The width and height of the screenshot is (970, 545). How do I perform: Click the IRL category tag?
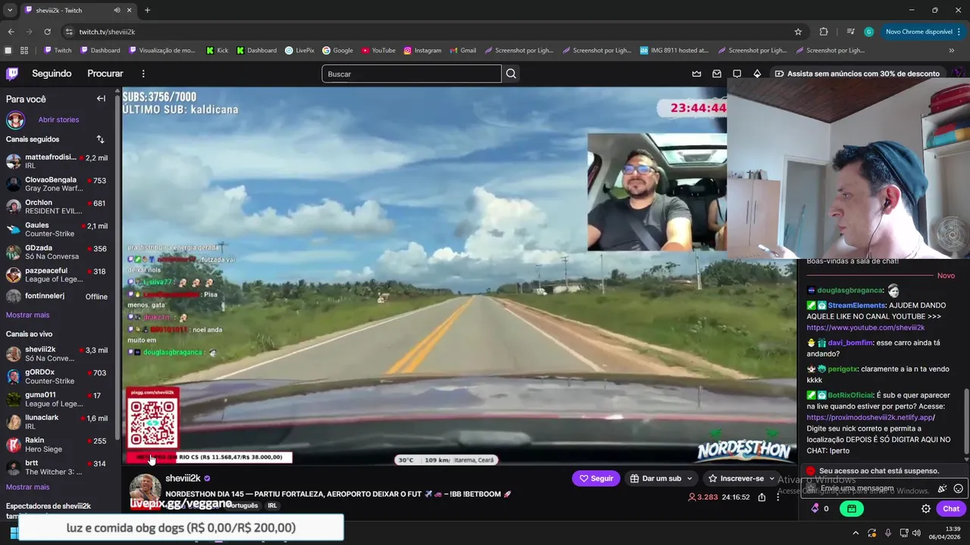[272, 506]
